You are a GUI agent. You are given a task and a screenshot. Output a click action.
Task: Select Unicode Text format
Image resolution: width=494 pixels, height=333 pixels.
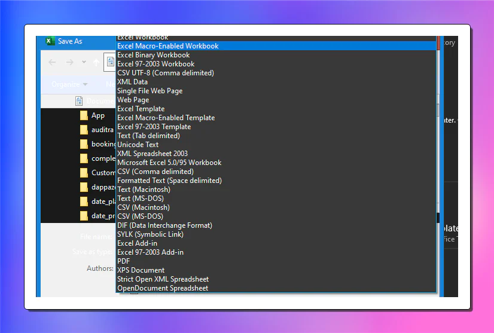(276, 145)
